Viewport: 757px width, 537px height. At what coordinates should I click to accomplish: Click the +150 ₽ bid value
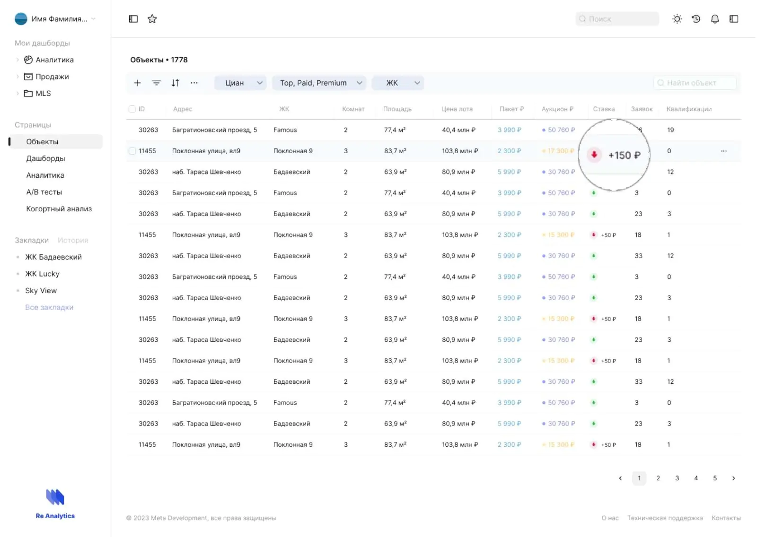[625, 155]
